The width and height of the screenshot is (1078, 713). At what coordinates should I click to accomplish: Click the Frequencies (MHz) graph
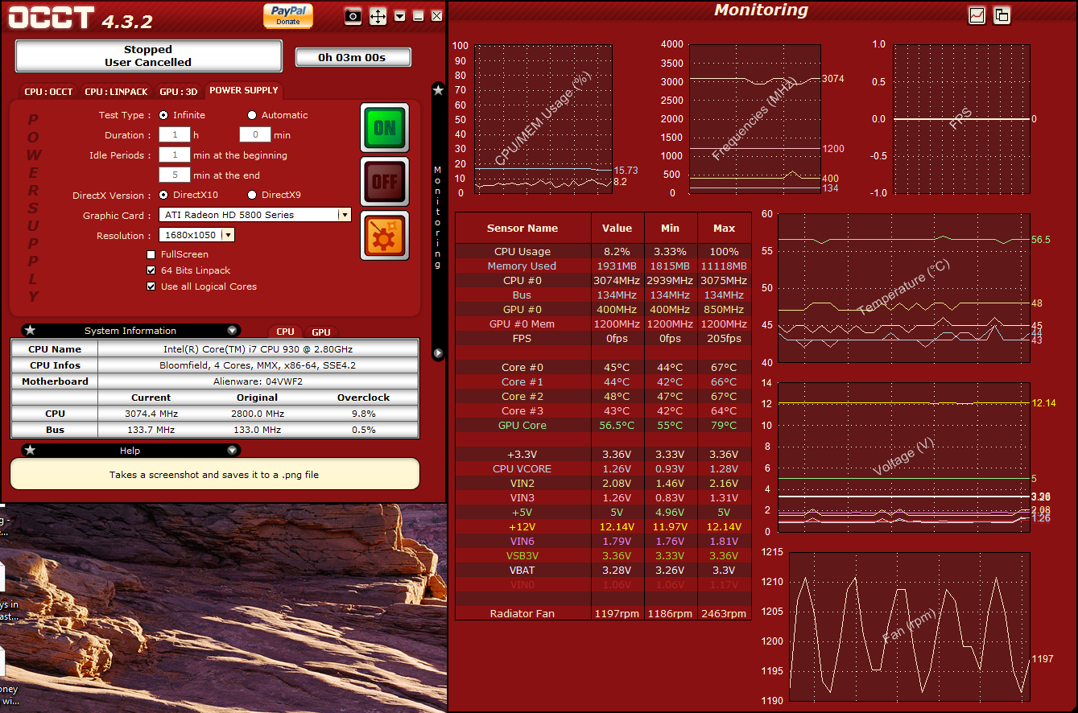coord(754,119)
